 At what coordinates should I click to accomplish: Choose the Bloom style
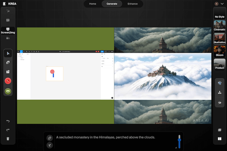pyautogui.click(x=220, y=51)
